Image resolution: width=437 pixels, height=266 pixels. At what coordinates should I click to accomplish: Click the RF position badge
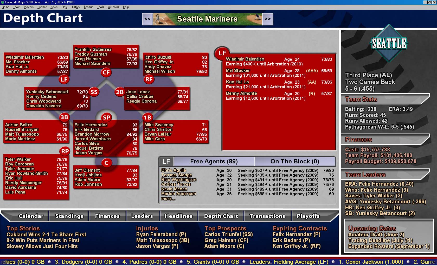(x=149, y=79)
